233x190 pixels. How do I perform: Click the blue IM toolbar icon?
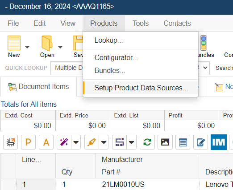pyautogui.click(x=219, y=142)
